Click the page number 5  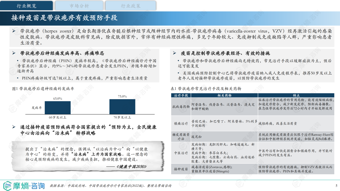click(x=336, y=185)
